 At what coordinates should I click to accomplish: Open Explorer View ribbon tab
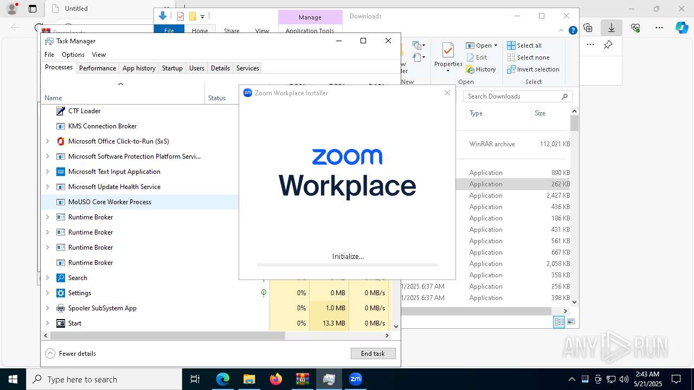click(262, 31)
